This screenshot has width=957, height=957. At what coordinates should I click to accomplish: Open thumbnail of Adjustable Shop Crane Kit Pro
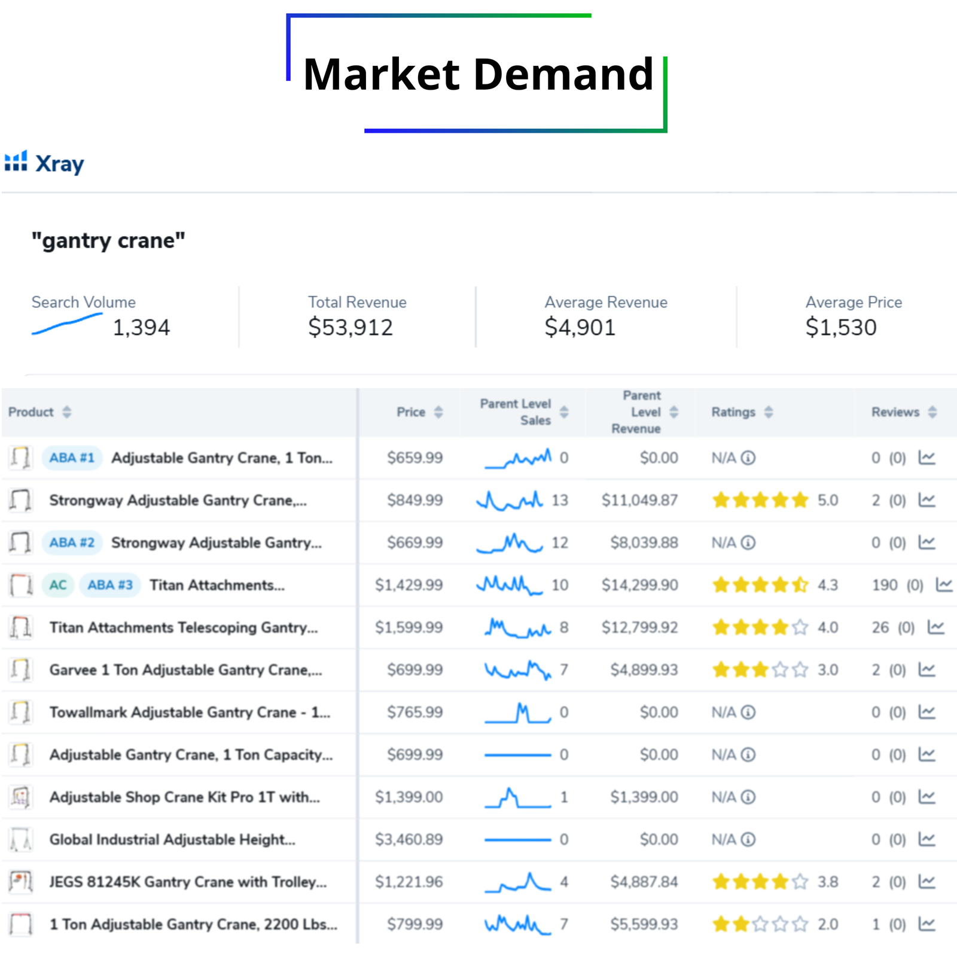pos(20,797)
